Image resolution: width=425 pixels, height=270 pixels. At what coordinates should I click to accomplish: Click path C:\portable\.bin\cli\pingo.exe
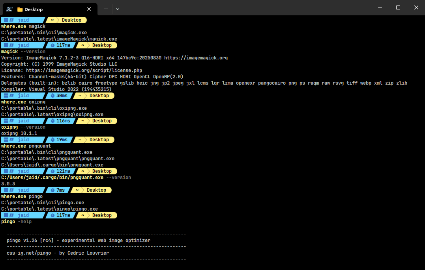[43, 203]
